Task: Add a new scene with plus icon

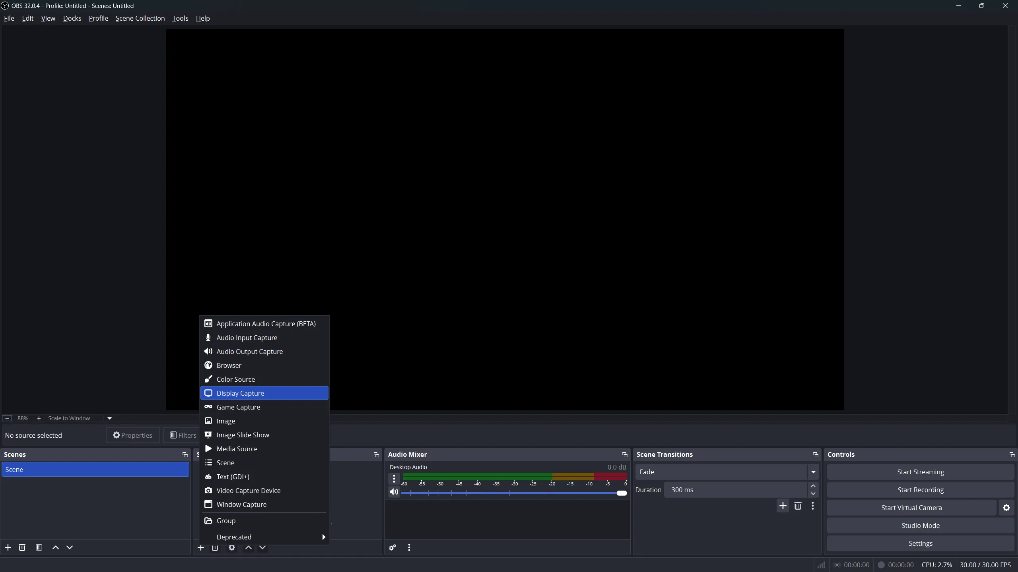Action: click(x=8, y=547)
